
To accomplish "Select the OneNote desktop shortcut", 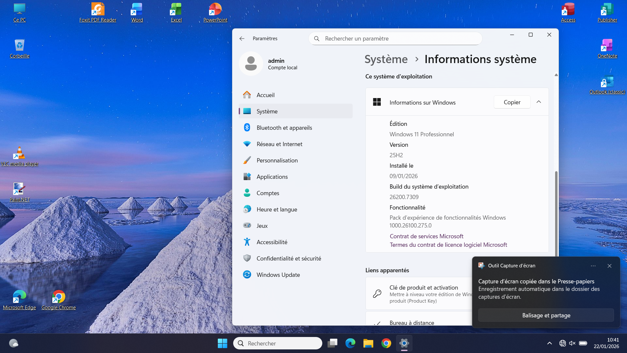I will 607,49.
